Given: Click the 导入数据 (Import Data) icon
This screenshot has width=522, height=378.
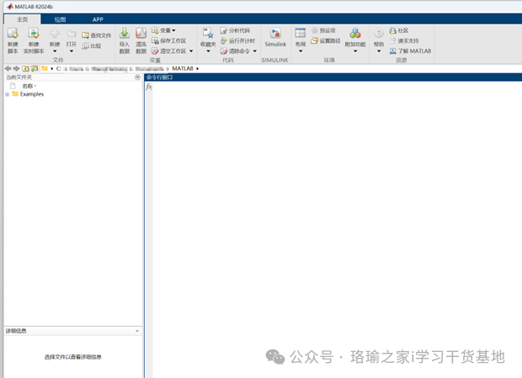Looking at the screenshot, I should (124, 34).
